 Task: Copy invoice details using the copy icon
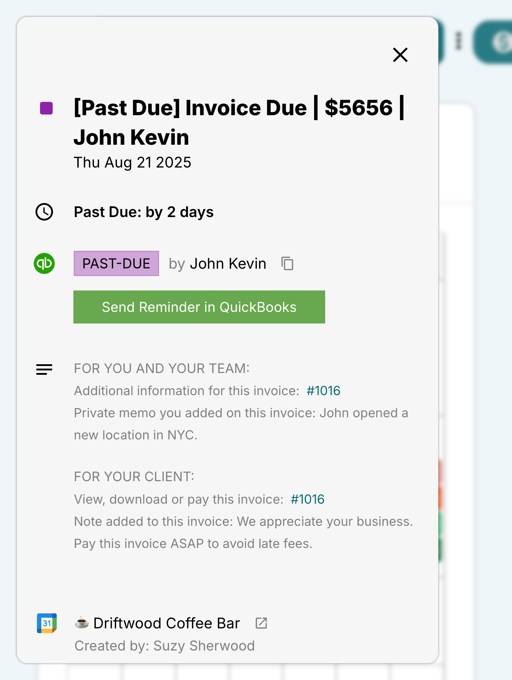(287, 263)
